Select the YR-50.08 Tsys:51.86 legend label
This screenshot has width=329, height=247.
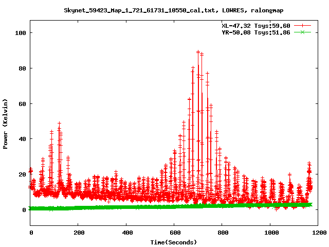click(x=256, y=32)
